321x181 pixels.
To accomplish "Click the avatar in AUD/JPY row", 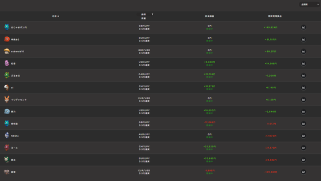I will point(7,135).
